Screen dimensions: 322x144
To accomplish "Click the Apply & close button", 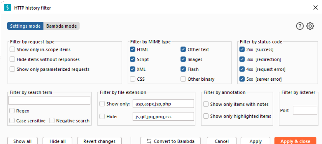I will coord(295,141).
